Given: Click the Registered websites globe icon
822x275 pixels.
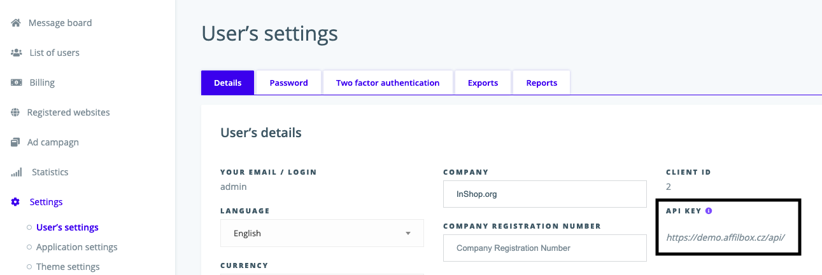Looking at the screenshot, I should click(16, 112).
